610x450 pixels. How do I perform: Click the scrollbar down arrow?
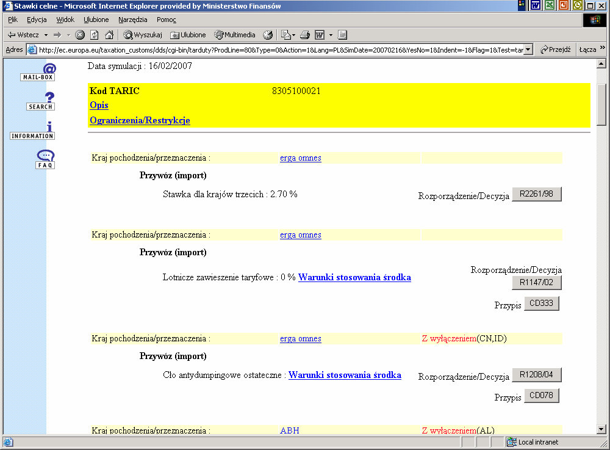click(x=601, y=429)
